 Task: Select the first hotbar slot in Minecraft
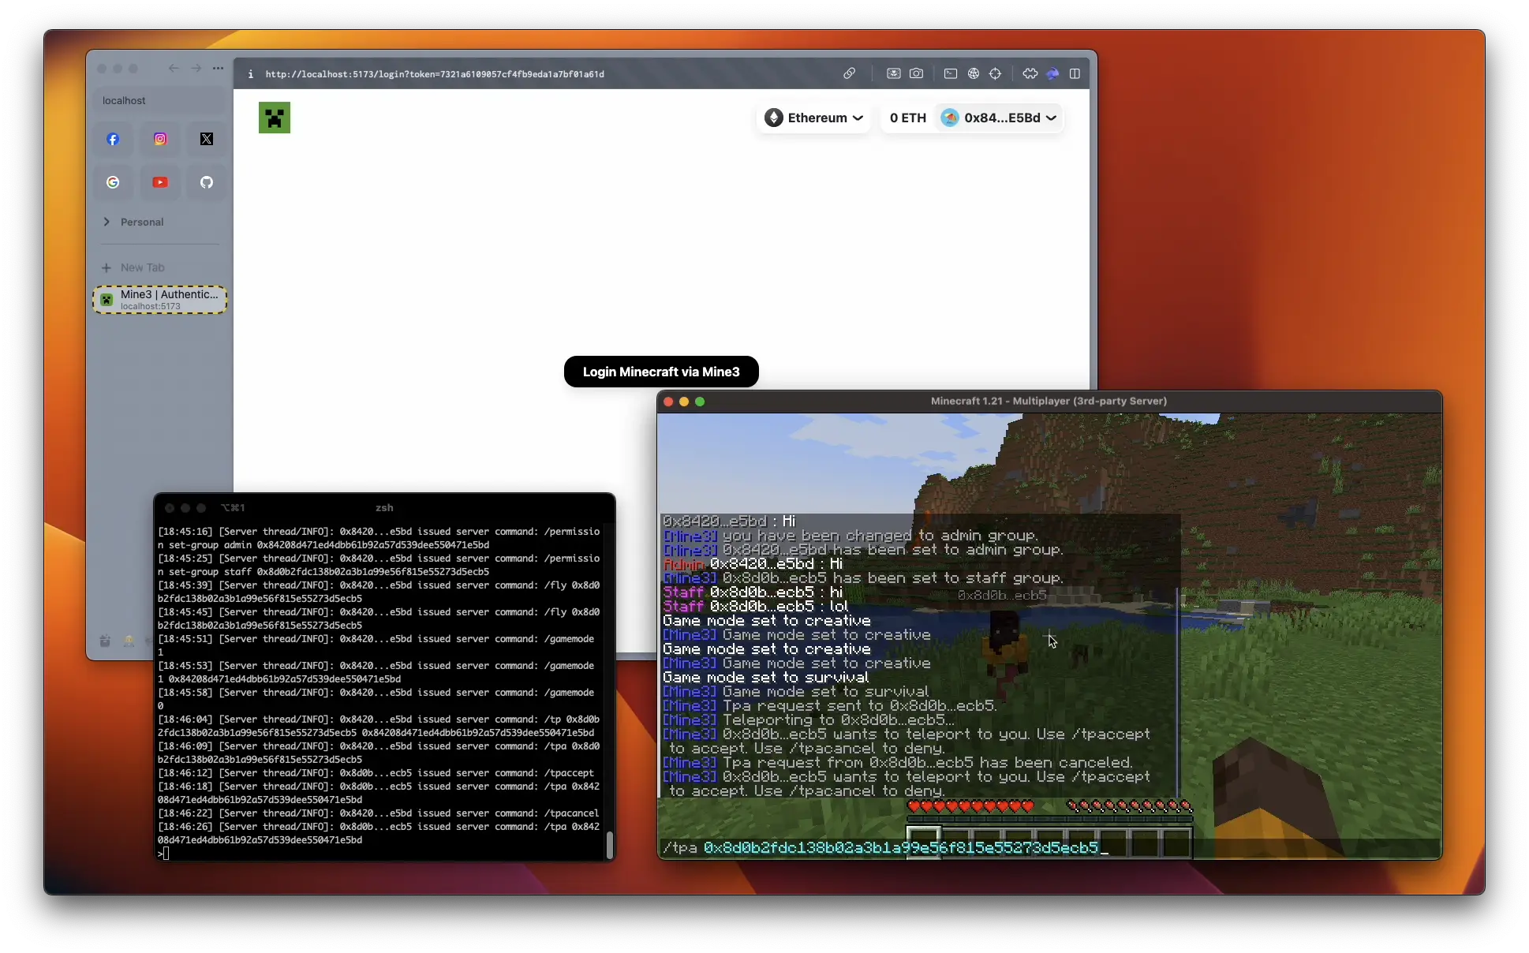click(x=923, y=841)
